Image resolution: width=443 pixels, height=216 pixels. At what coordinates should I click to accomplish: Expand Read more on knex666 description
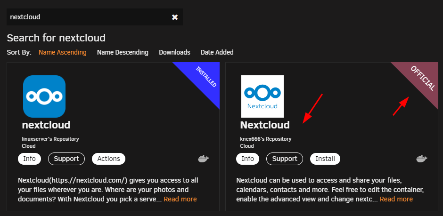[396, 199]
